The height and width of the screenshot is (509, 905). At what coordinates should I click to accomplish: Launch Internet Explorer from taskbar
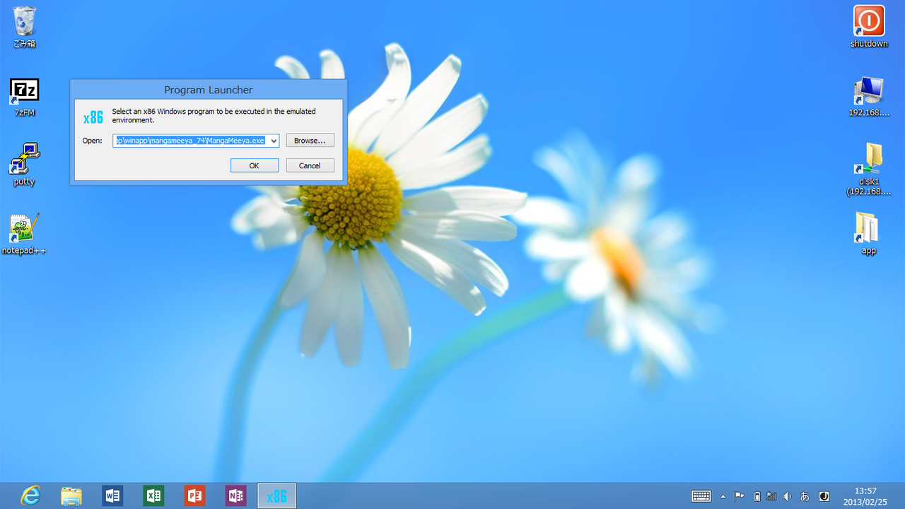pyautogui.click(x=30, y=496)
